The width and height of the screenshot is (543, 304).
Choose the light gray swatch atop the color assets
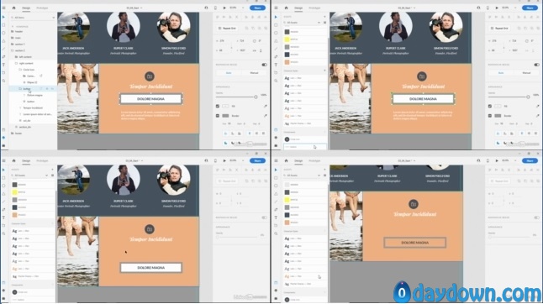(287, 185)
